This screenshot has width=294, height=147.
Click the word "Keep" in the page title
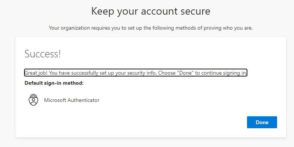(103, 12)
